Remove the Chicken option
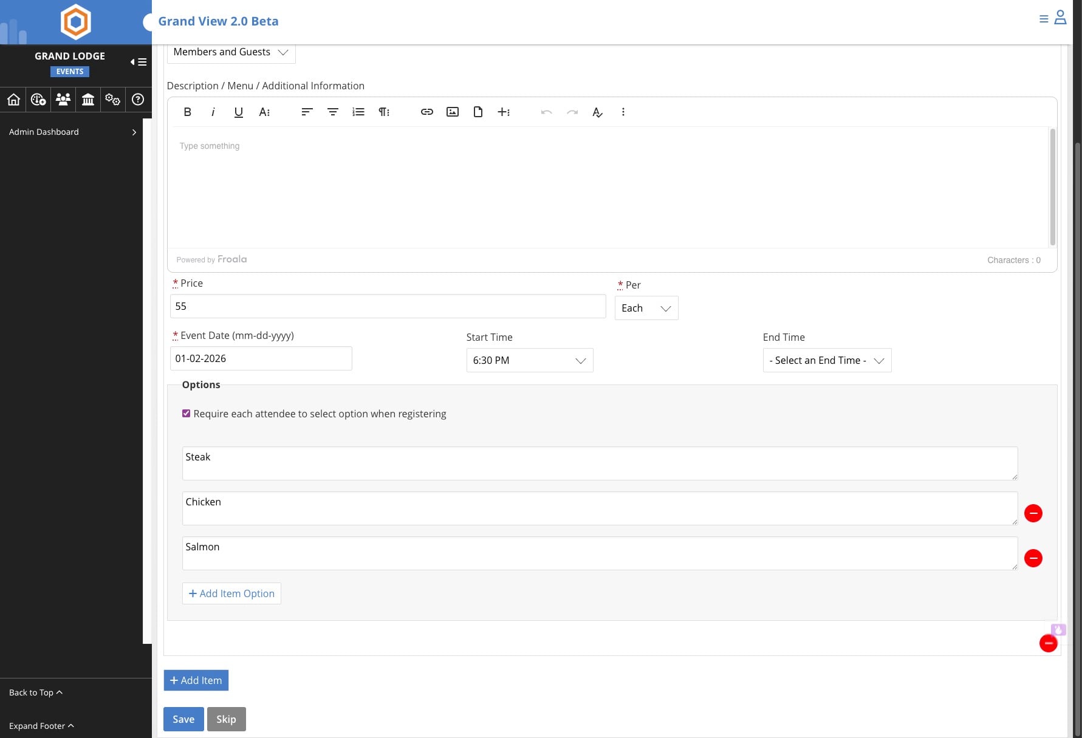The image size is (1082, 738). pyautogui.click(x=1033, y=513)
